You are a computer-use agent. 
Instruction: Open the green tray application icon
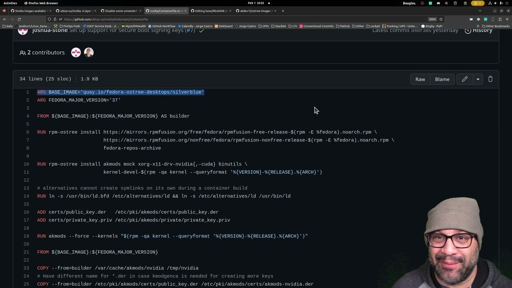click(x=430, y=3)
